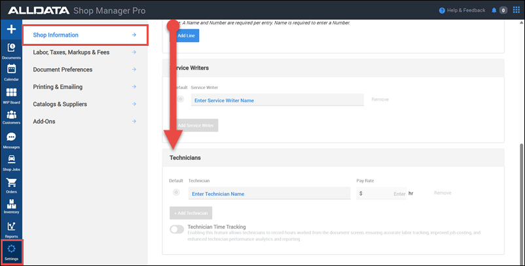Select the default Technician radio button
The image size is (525, 266).
click(x=177, y=193)
